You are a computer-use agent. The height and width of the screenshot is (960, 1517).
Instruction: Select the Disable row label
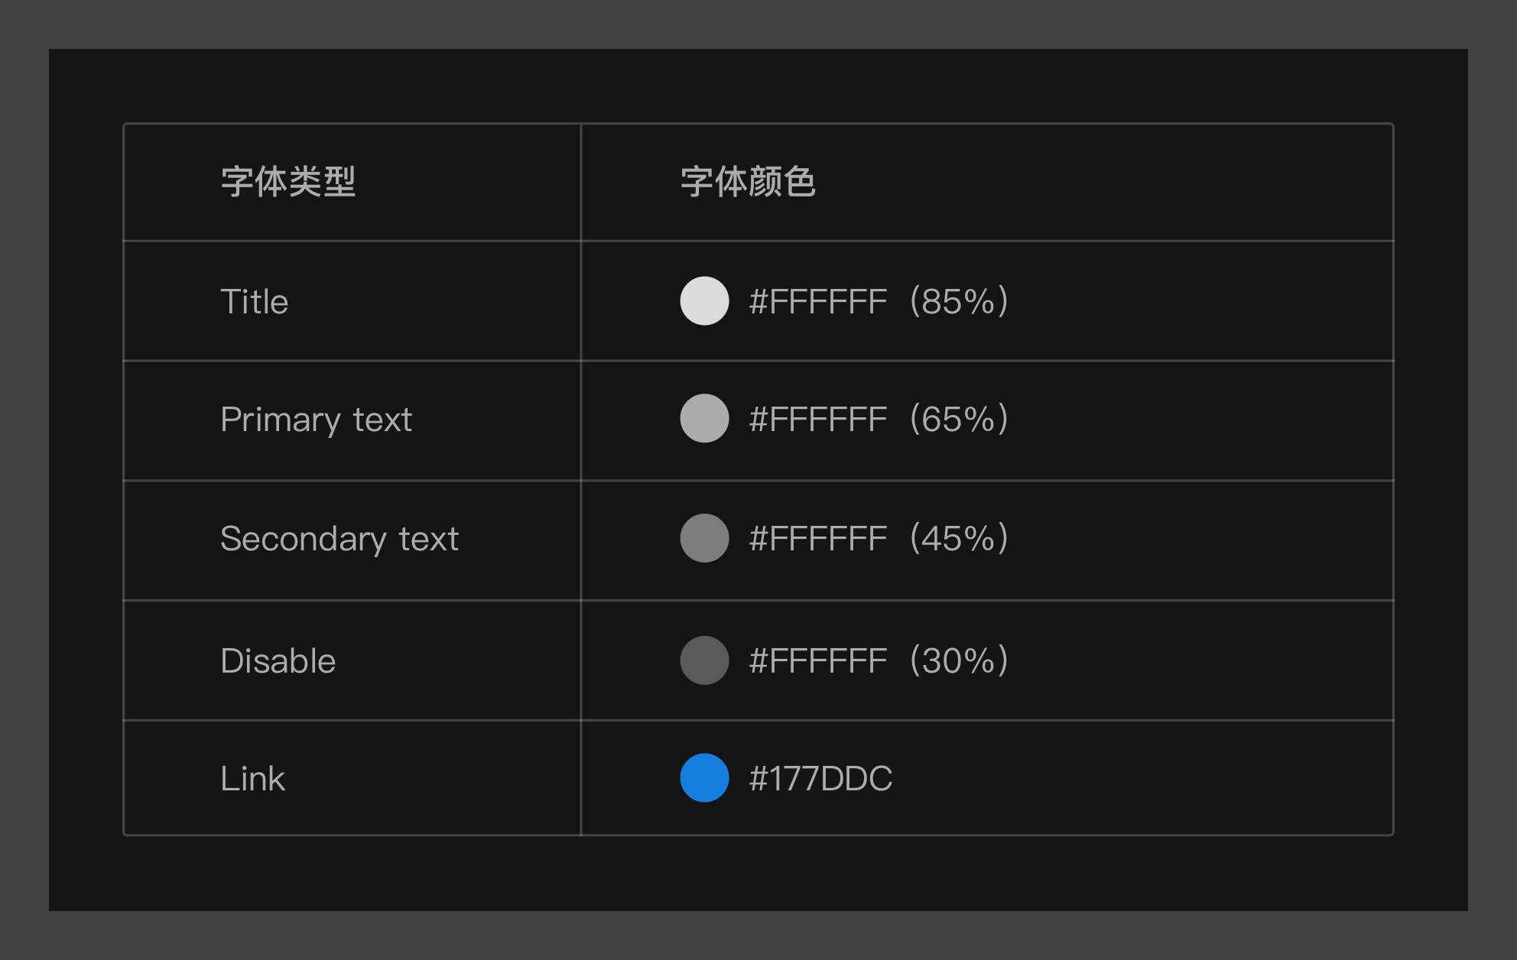click(278, 661)
